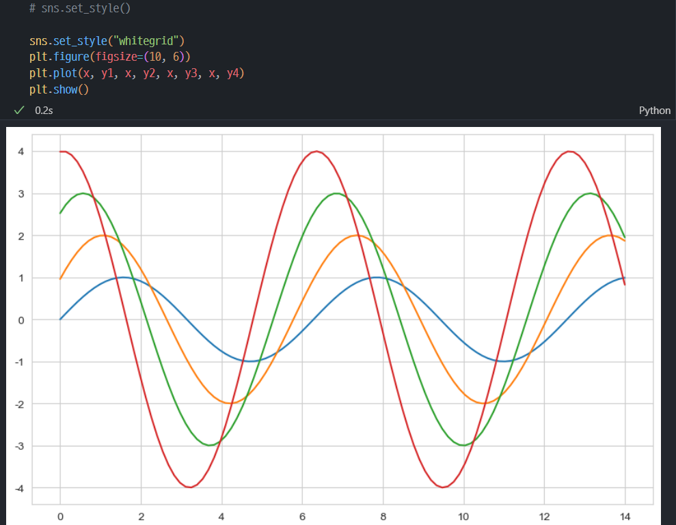The image size is (676, 525).
Task: Click y-axis tick label 4
Action: click(21, 152)
